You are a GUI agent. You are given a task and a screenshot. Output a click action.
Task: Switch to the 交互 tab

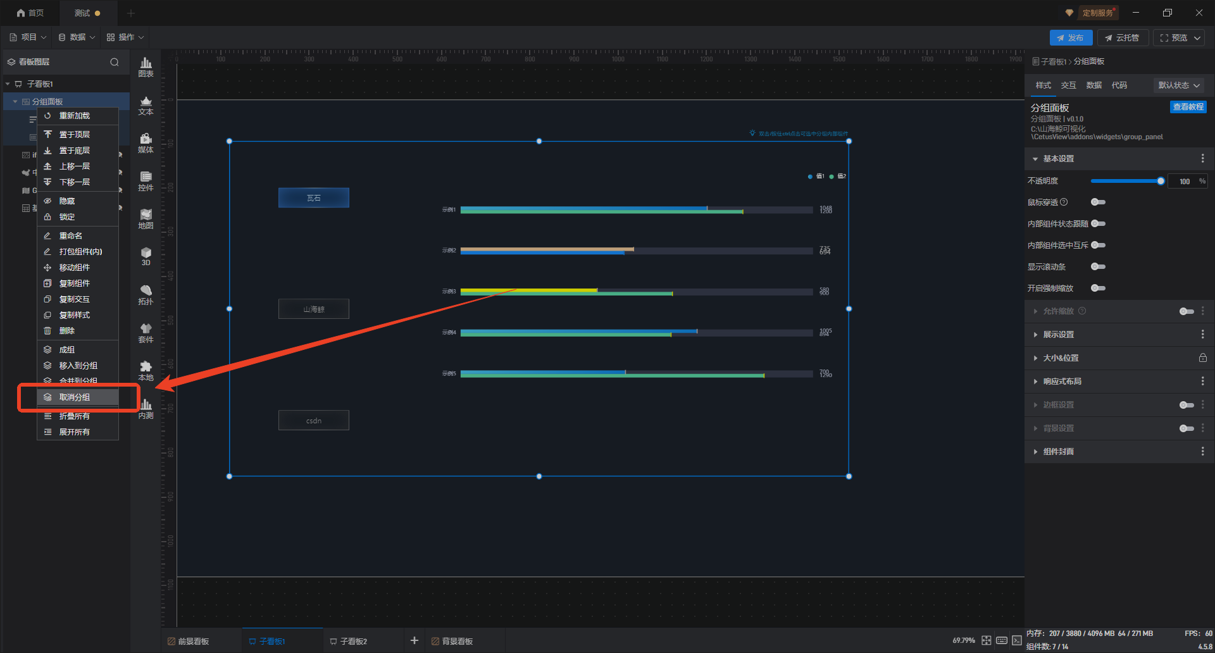tap(1068, 85)
